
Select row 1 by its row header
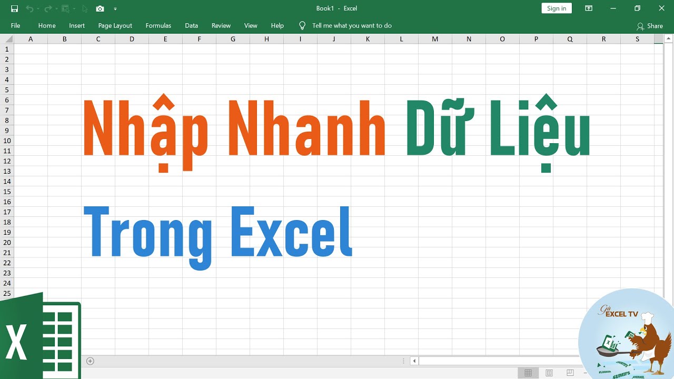[7, 49]
